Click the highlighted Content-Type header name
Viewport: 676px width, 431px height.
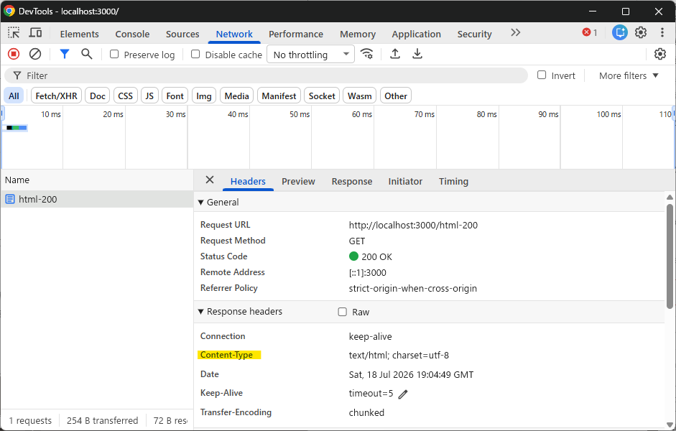point(227,355)
